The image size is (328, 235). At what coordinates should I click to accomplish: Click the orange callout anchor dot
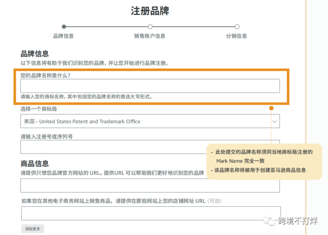click(271, 108)
